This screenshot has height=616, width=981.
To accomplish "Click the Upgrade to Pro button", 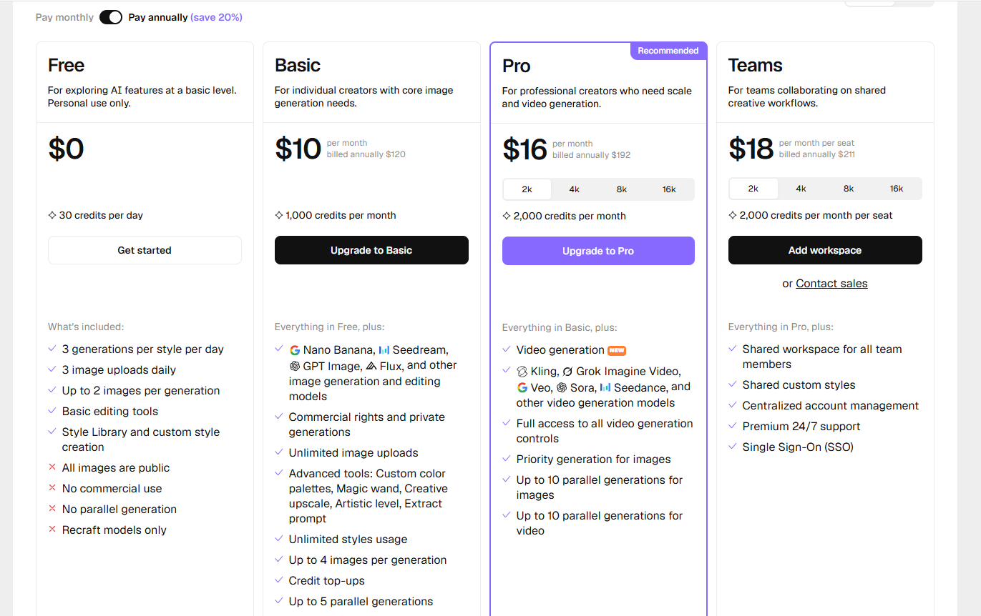I will click(x=598, y=250).
